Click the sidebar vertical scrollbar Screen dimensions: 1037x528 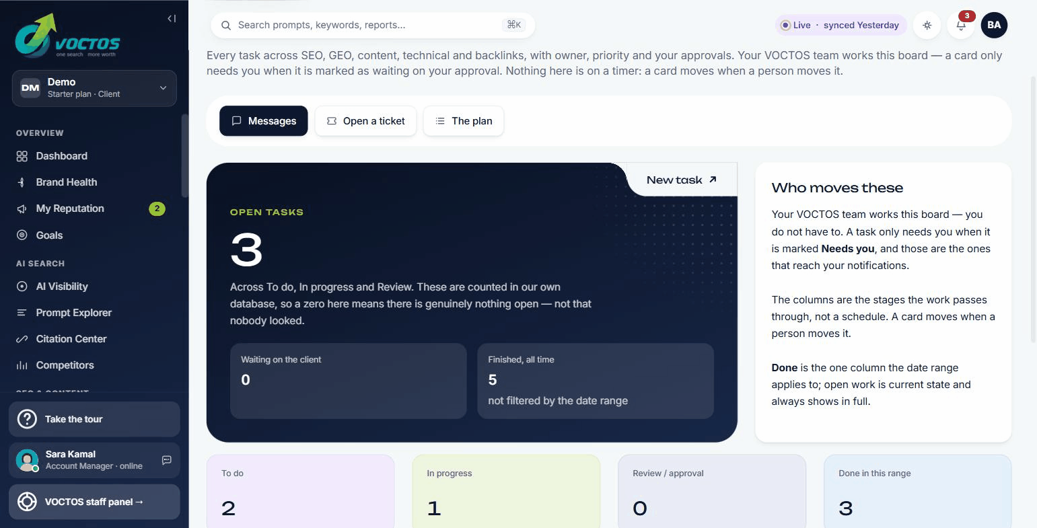pyautogui.click(x=185, y=155)
